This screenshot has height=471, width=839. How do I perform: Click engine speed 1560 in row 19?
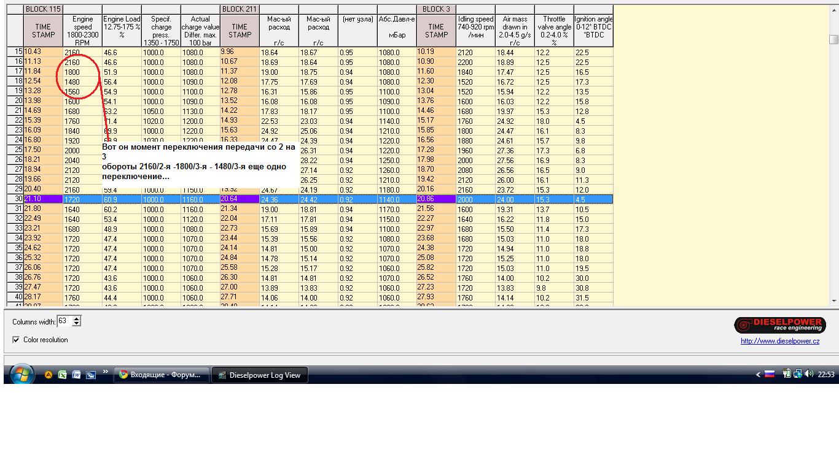(x=82, y=91)
